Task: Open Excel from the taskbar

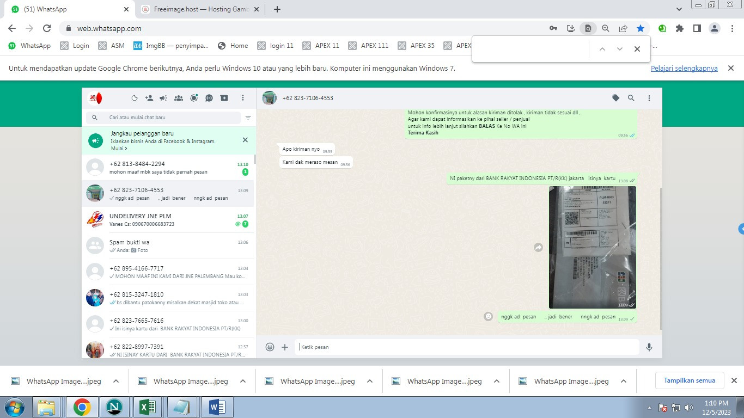Action: coord(149,407)
